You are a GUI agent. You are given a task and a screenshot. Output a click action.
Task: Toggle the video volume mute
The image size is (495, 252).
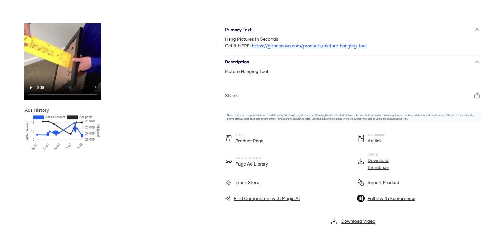tap(70, 88)
